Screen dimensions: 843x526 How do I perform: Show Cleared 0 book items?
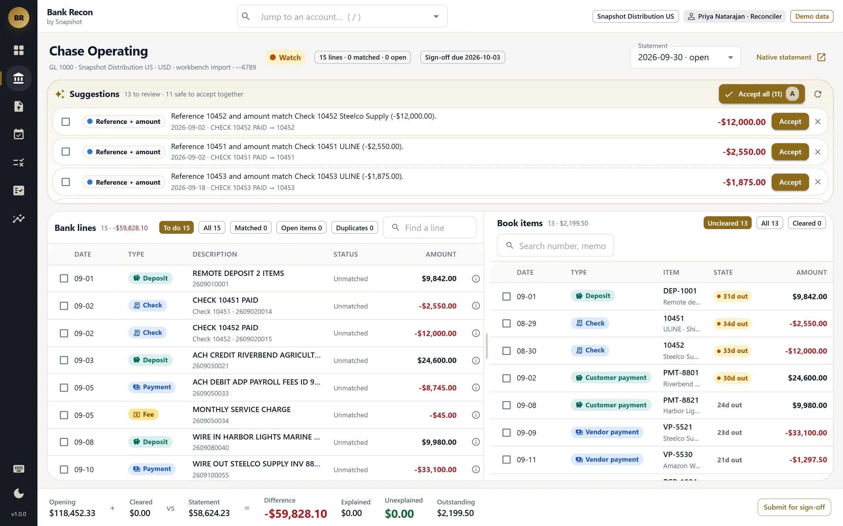pyautogui.click(x=807, y=223)
